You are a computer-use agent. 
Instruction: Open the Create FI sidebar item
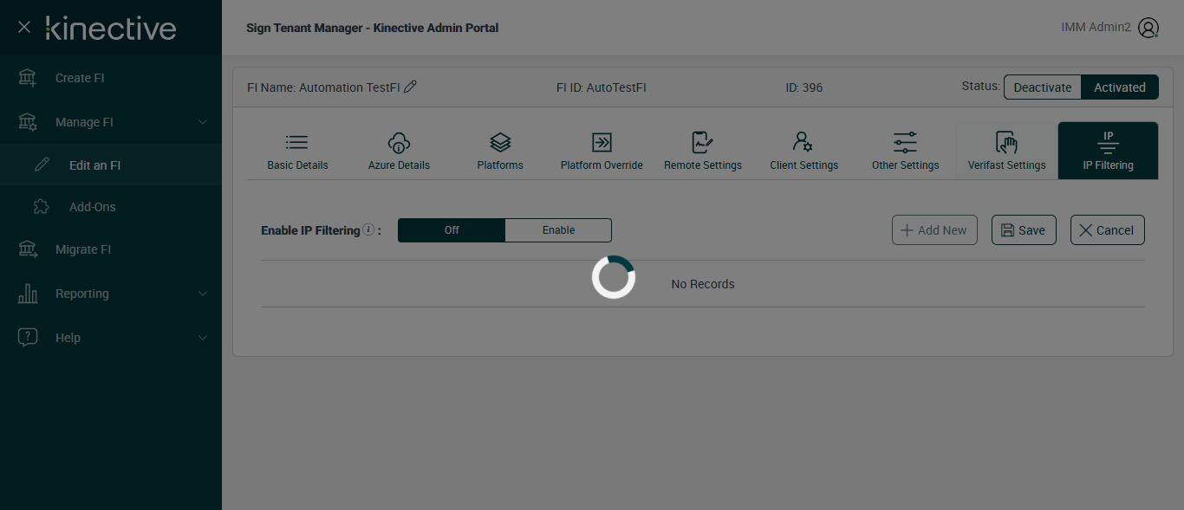point(80,78)
